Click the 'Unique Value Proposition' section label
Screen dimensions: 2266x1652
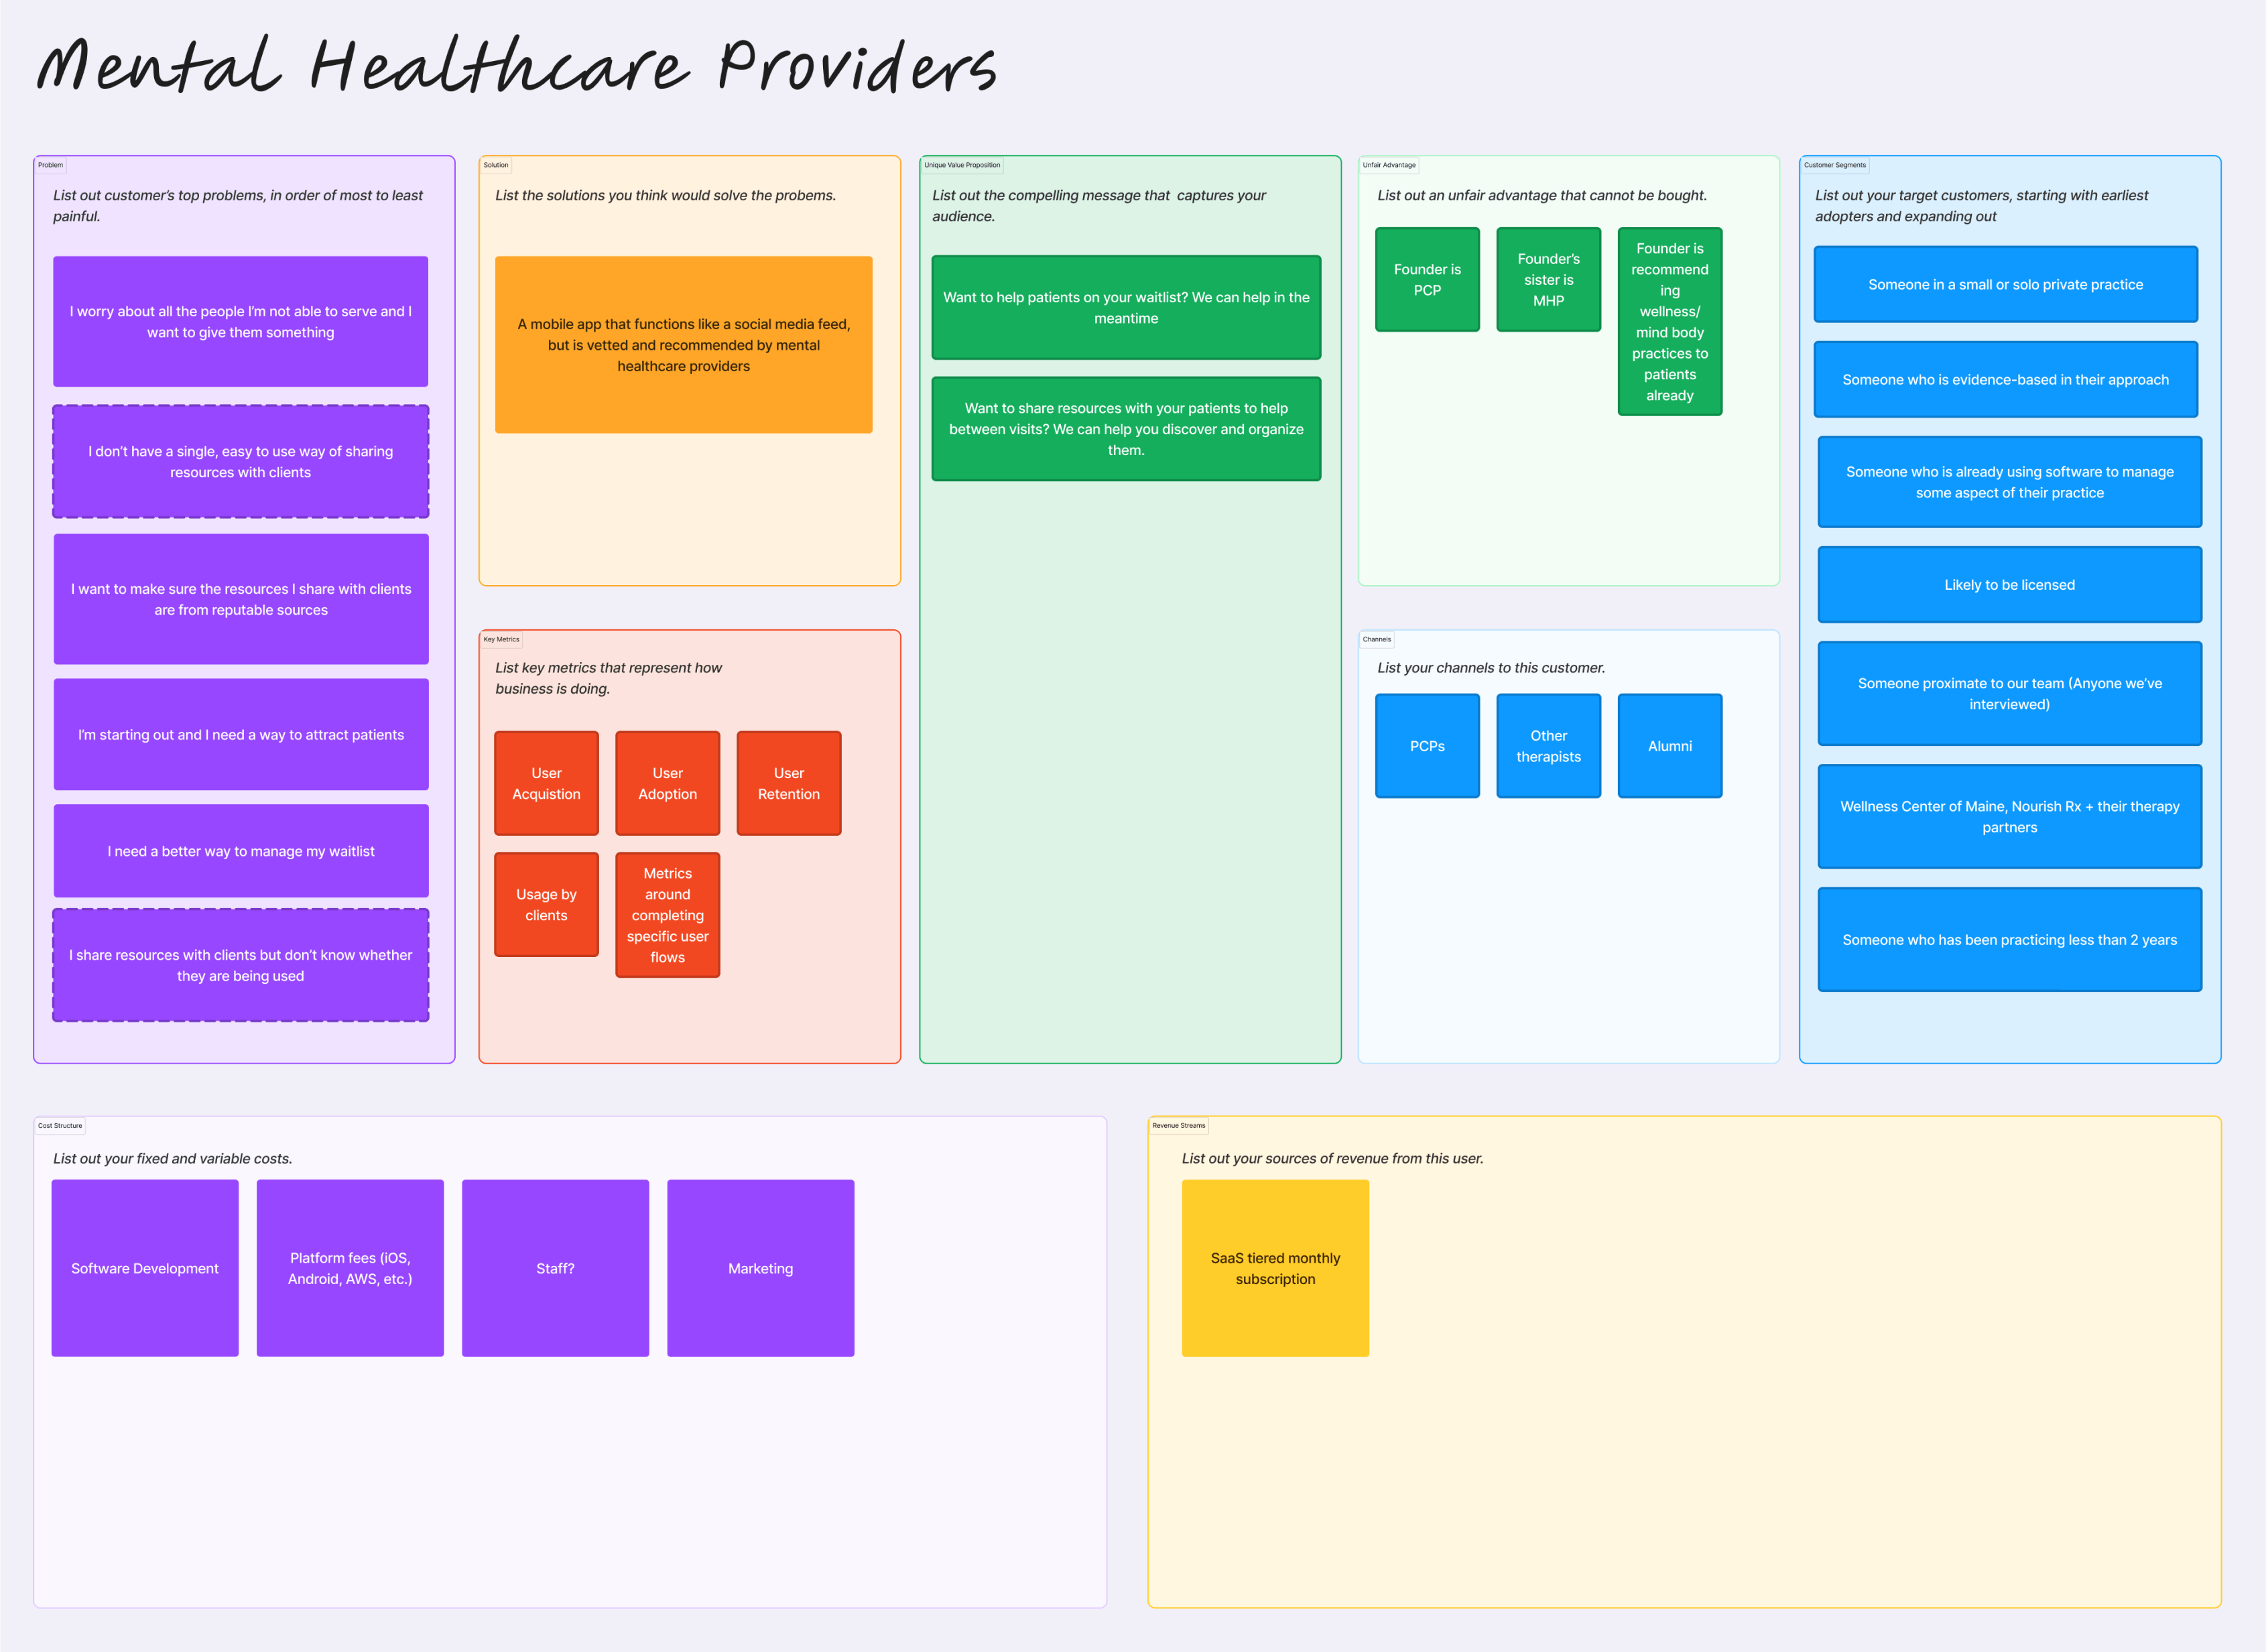tap(962, 165)
